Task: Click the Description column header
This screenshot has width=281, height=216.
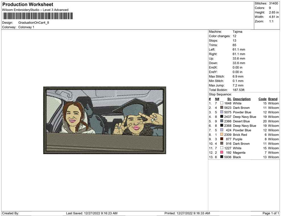Action: [242, 99]
